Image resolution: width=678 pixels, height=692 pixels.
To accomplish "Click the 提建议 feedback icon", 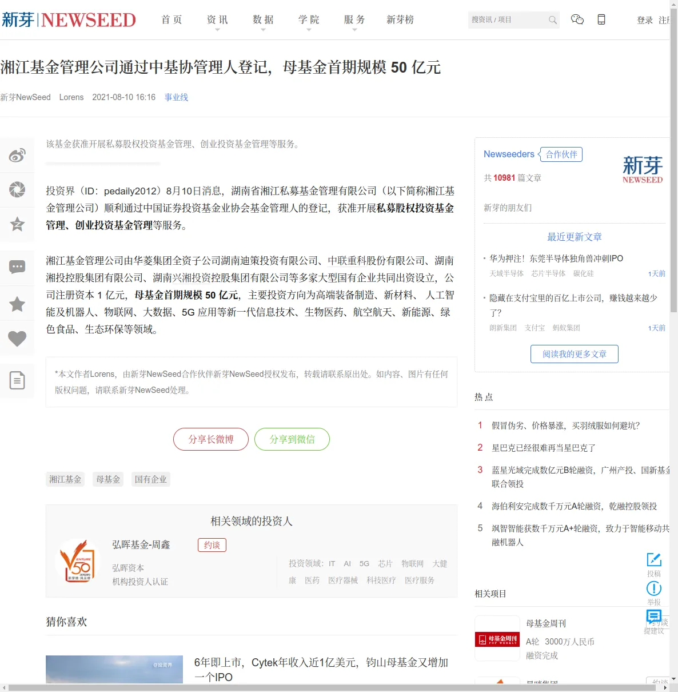I will (654, 617).
